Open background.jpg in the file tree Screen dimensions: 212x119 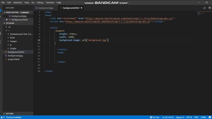click(15, 56)
